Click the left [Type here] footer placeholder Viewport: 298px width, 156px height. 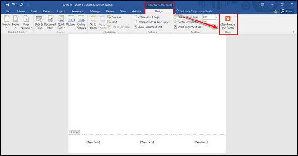(93, 142)
